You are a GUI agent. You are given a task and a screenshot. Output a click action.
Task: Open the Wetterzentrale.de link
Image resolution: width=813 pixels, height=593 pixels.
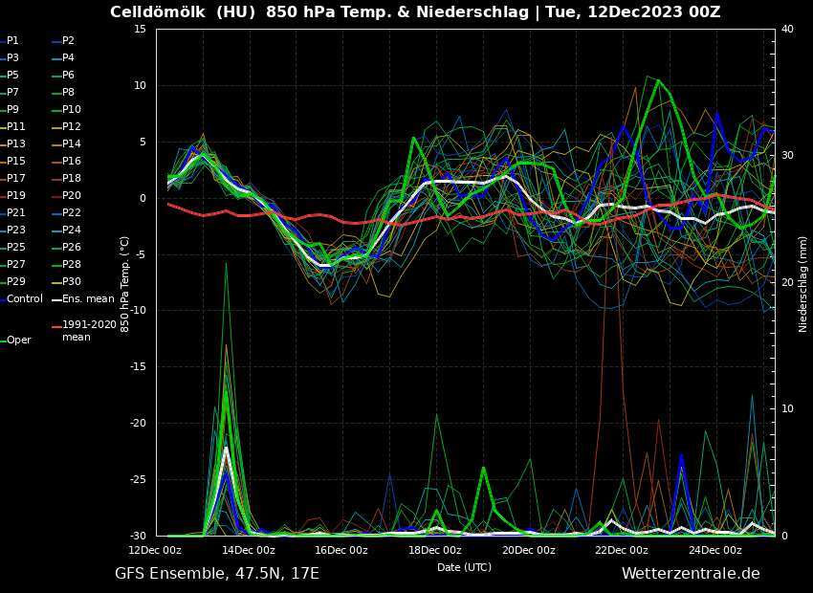[690, 574]
